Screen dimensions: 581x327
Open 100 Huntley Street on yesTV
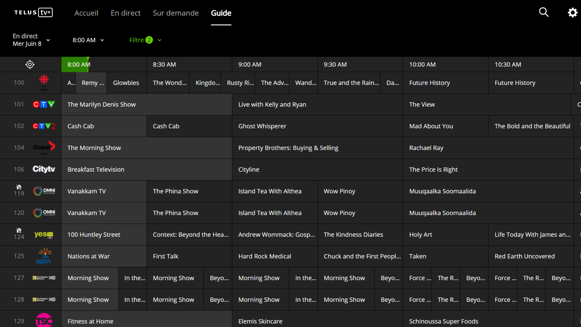pyautogui.click(x=104, y=235)
